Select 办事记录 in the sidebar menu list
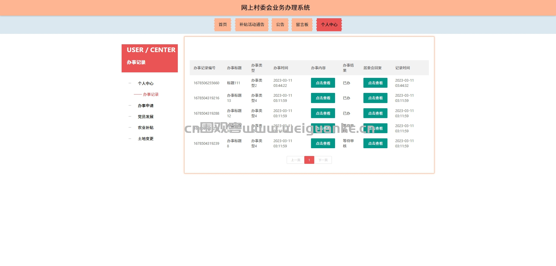The image size is (556, 266). click(x=151, y=94)
